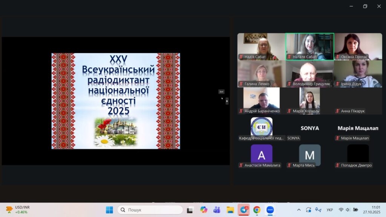The height and width of the screenshot is (217, 386).
Task: Click the Кафедра соціальної пед. participant tile
Action: pyautogui.click(x=262, y=129)
